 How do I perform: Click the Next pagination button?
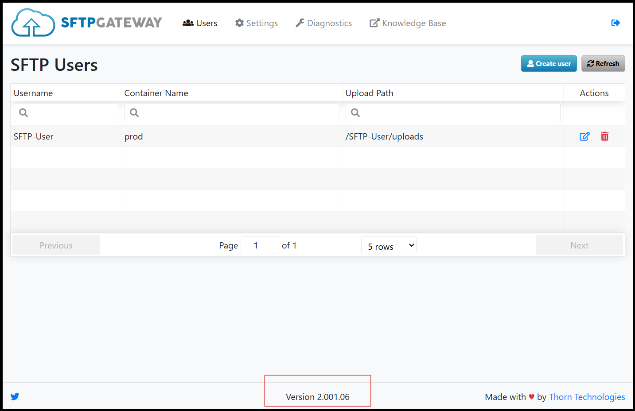579,245
